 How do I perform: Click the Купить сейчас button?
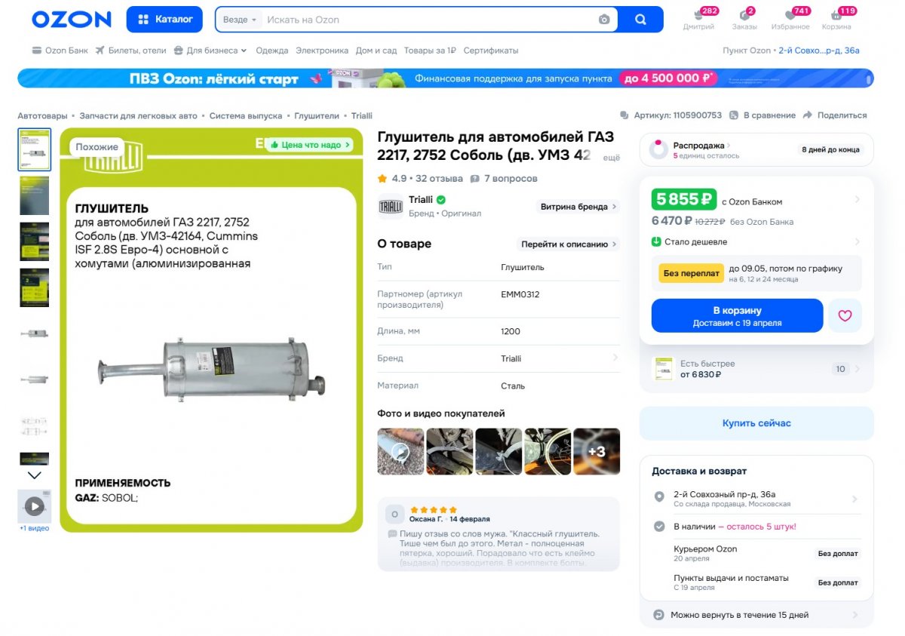pyautogui.click(x=756, y=423)
